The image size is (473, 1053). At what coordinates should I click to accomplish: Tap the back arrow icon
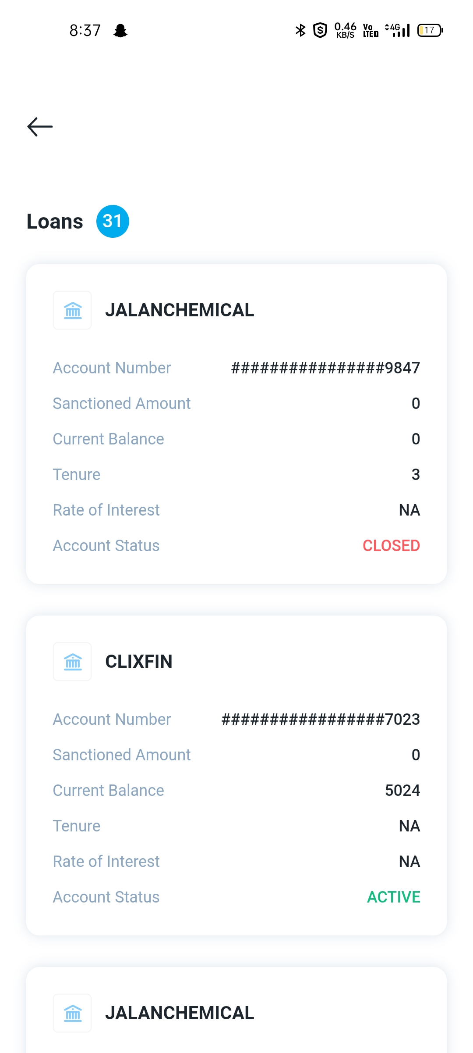(40, 127)
